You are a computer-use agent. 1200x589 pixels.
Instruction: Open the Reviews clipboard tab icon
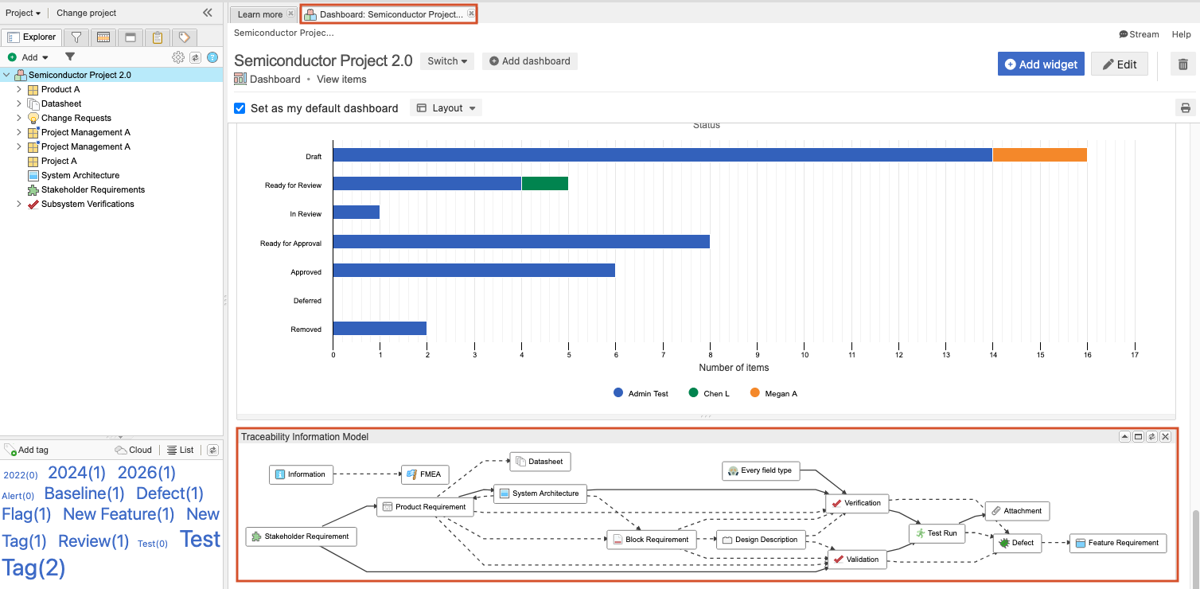157,37
